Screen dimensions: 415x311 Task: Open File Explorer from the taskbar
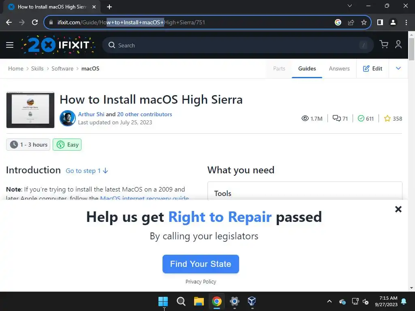pos(199,301)
